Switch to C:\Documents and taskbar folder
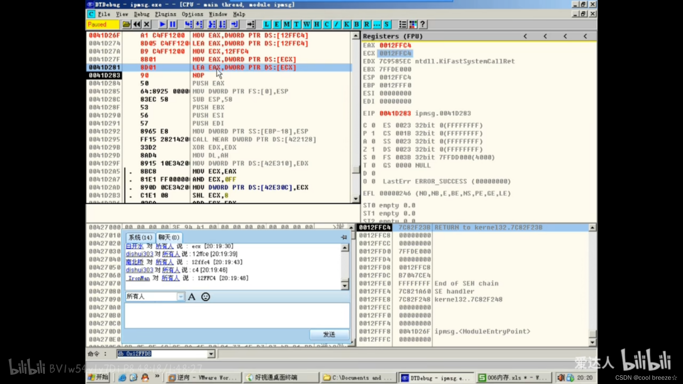683x384 pixels. pyautogui.click(x=359, y=378)
